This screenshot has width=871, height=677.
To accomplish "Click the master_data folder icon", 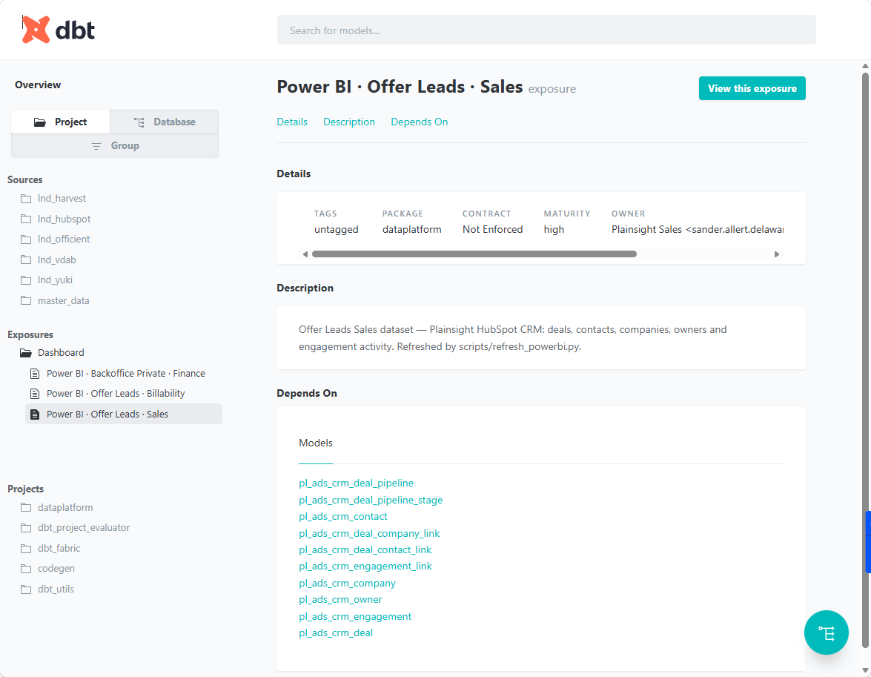I will click(26, 300).
